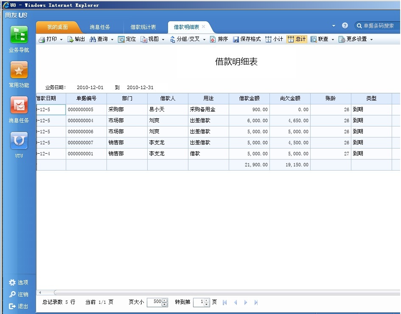Expand 查询 dropdown arrow
Viewport: 401px width, 314px height.
coord(112,39)
